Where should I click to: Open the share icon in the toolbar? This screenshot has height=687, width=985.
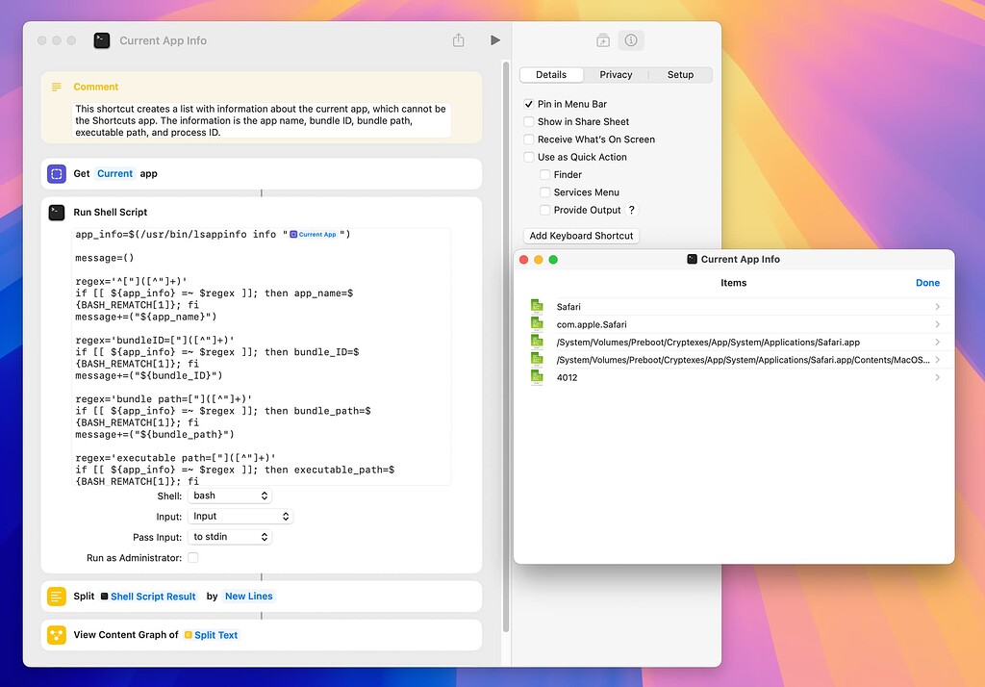[459, 39]
